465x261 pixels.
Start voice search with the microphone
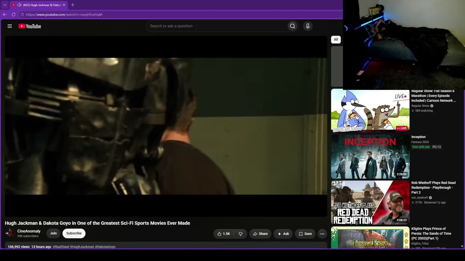pos(308,26)
